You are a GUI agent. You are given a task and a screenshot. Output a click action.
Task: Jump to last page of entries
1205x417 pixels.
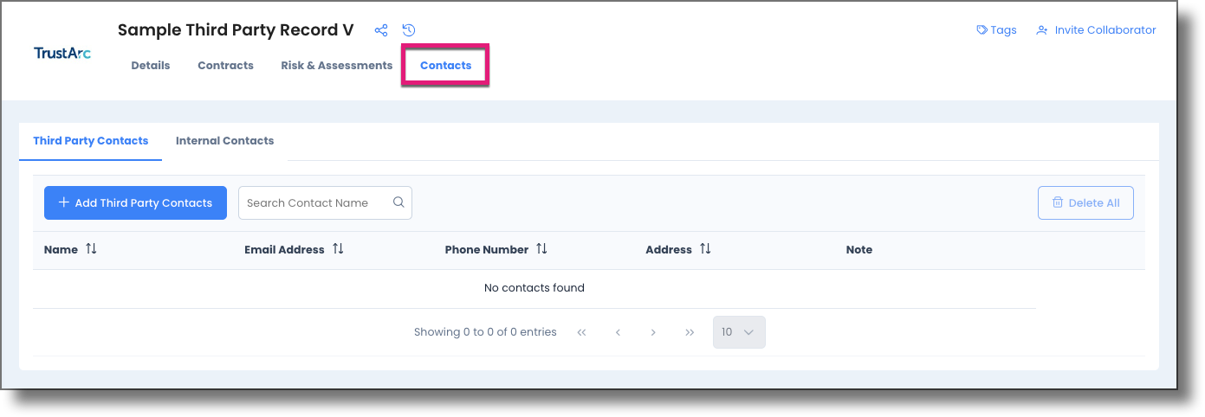pos(690,332)
